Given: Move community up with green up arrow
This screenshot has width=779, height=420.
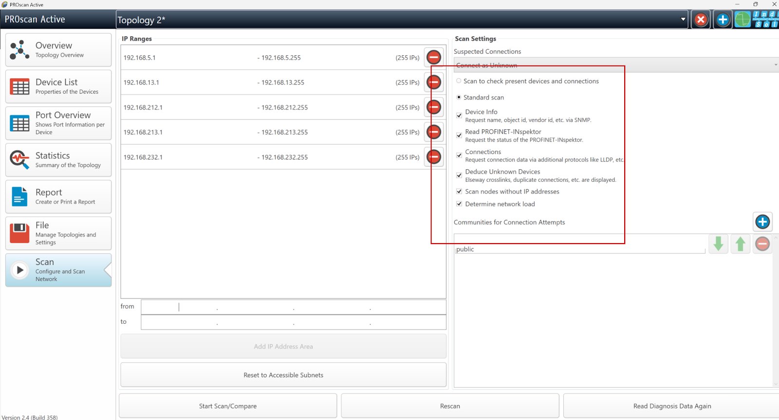Looking at the screenshot, I should pos(741,244).
